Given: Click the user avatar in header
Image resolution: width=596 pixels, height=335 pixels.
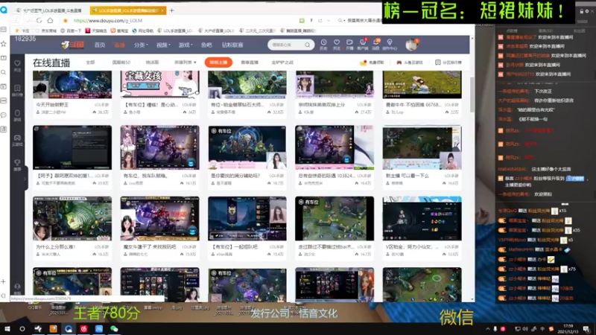Looking at the screenshot, I should 411,45.
